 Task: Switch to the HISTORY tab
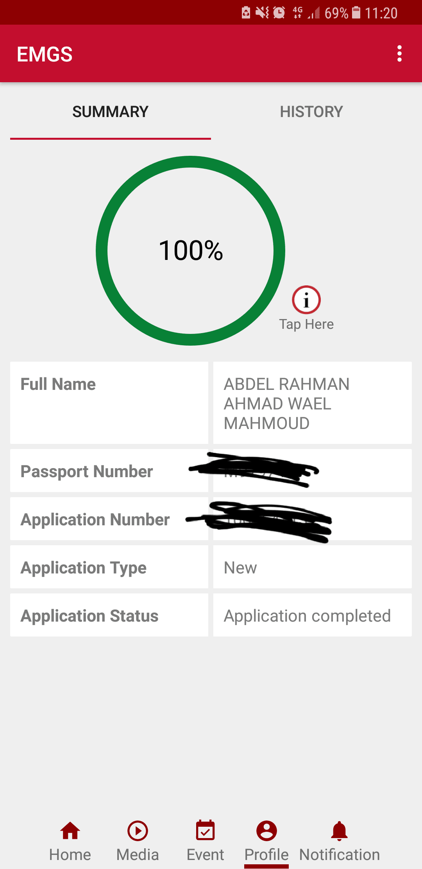pyautogui.click(x=311, y=112)
